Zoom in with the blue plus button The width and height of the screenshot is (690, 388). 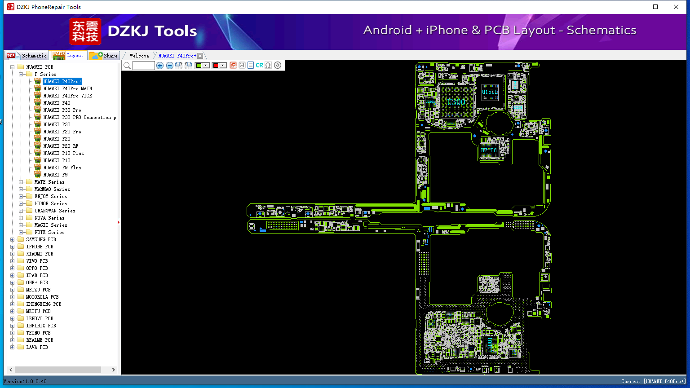coord(160,66)
